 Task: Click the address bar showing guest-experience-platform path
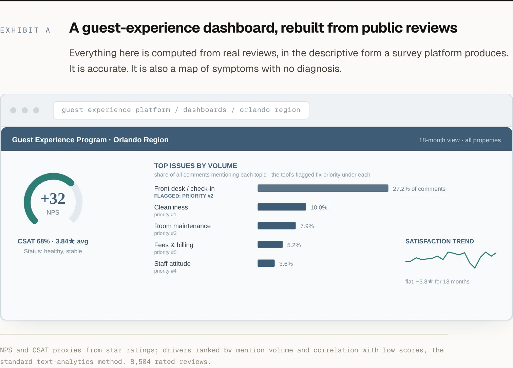[181, 110]
